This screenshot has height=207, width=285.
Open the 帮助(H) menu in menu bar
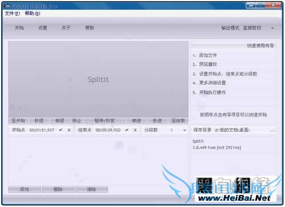click(32, 14)
